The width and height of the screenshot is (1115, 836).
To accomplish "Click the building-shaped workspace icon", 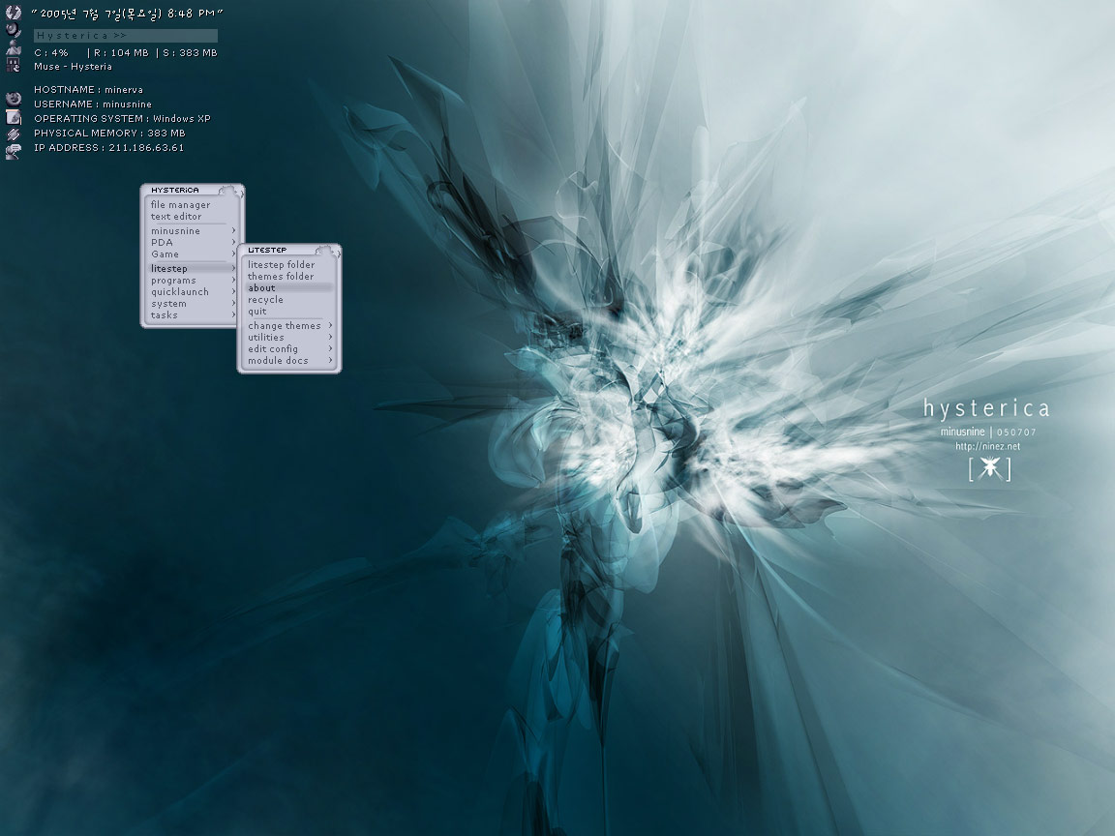I will coord(13,63).
